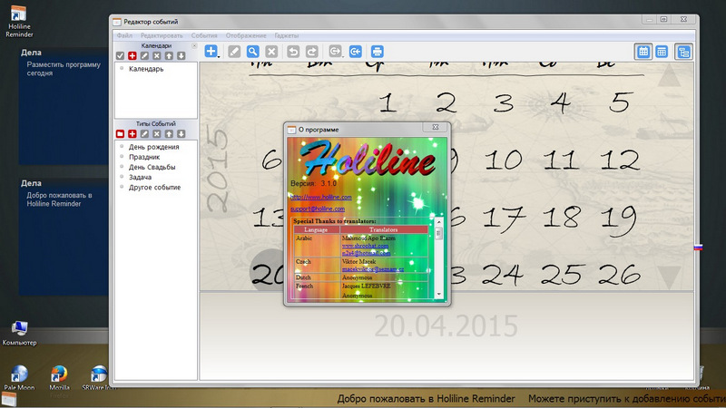The image size is (726, 408).
Task: Select day 5 in the calendar
Action: [621, 102]
